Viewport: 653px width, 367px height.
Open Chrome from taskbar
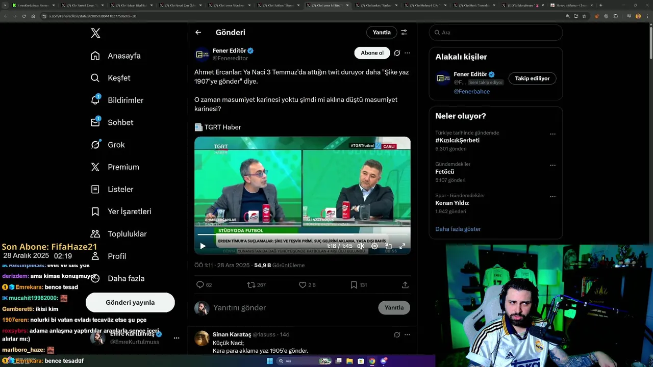(372, 361)
